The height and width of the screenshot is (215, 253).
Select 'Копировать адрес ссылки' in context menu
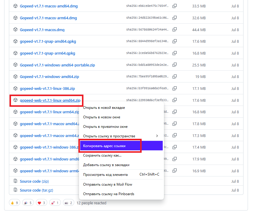[x=121, y=146]
